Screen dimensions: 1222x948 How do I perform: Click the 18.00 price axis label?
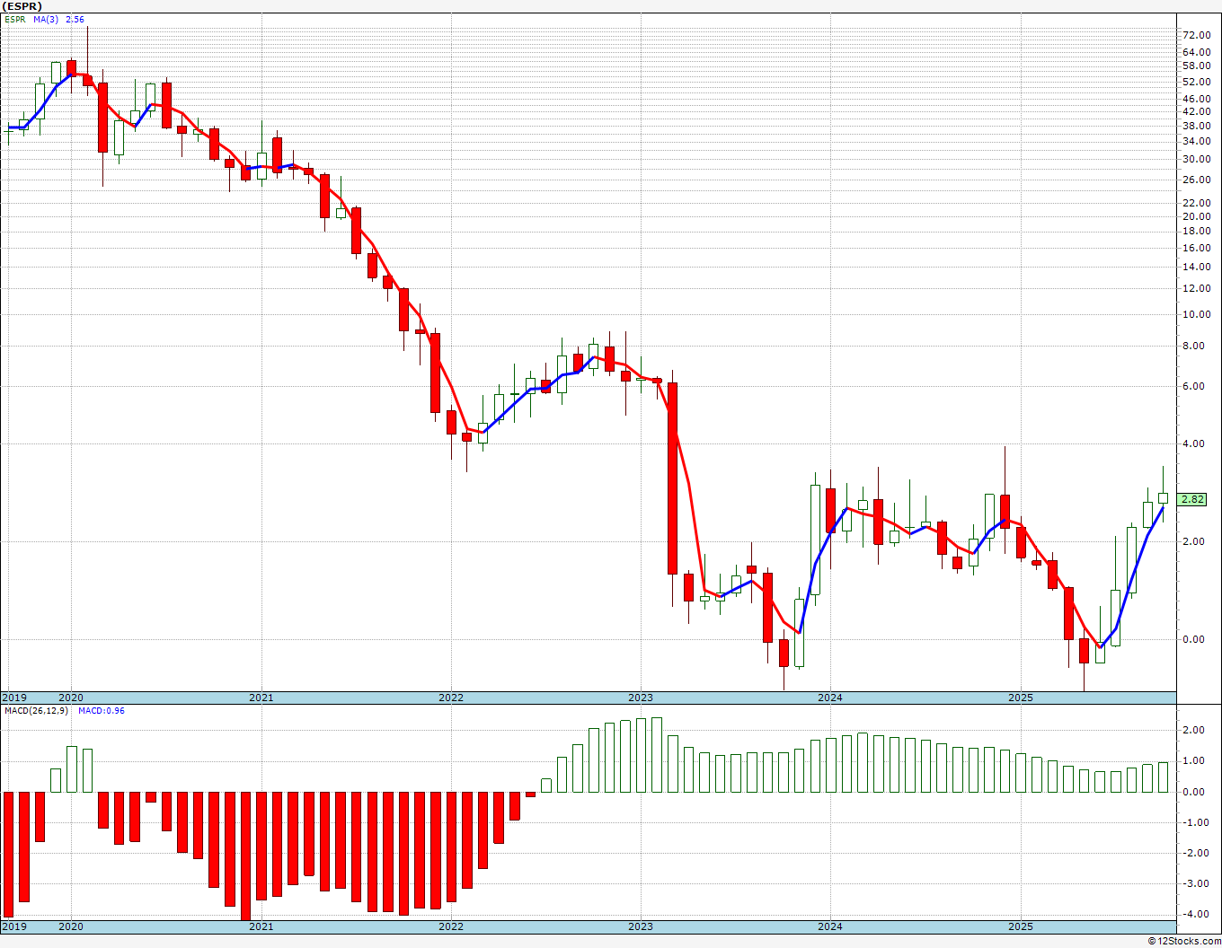click(1196, 232)
